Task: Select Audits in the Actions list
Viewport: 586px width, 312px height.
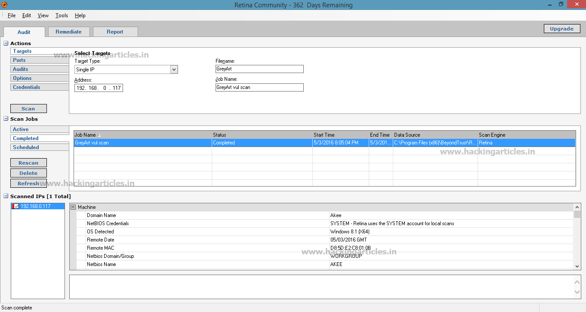Action: 40,69
